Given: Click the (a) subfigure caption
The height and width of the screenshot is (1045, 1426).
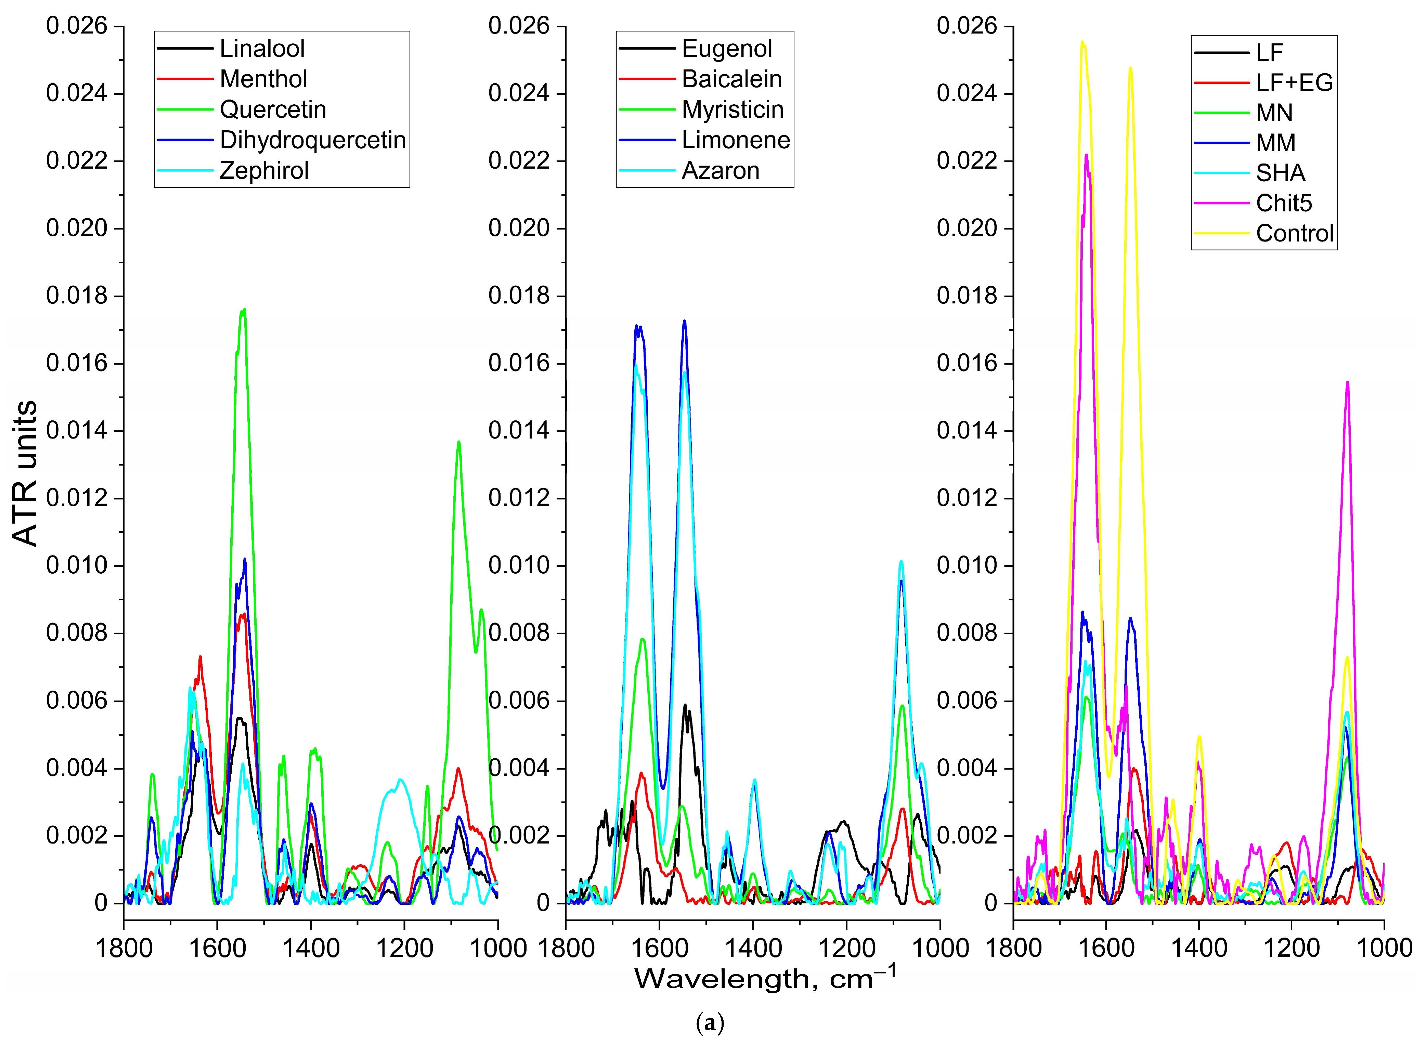Looking at the screenshot, I should click(710, 1023).
